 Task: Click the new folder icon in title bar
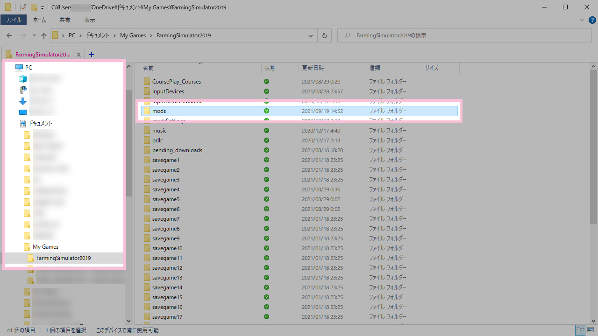[33, 7]
